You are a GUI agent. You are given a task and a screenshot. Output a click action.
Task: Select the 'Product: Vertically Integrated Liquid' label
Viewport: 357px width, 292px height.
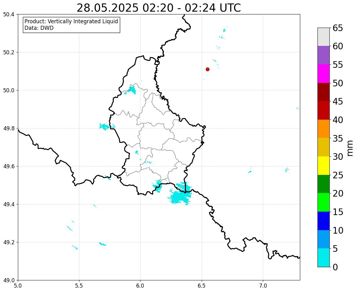click(71, 21)
